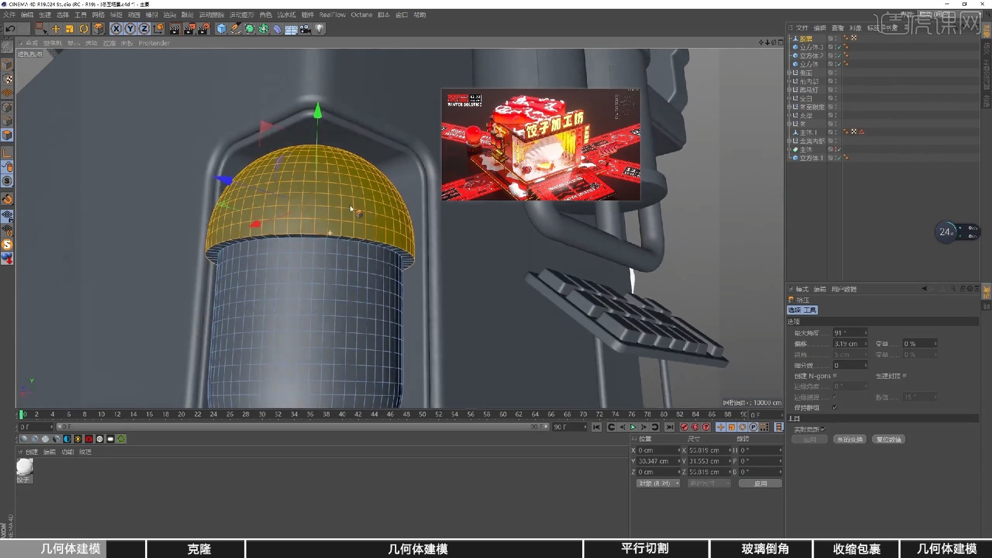Toggle the green enable checkmark of 立方体.2

coord(839,56)
